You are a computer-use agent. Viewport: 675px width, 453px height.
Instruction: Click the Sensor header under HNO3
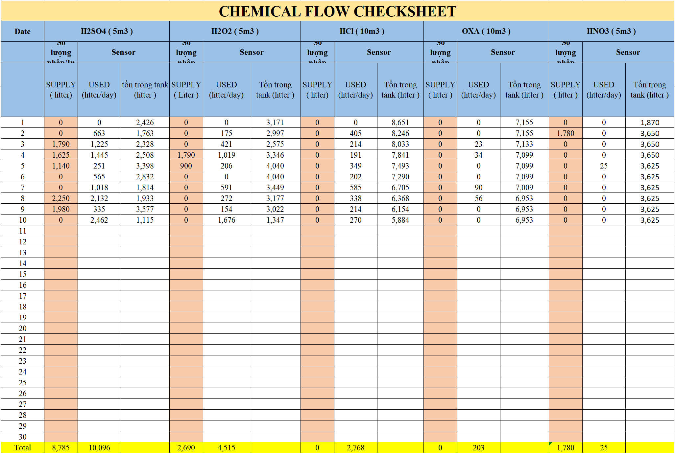click(628, 52)
